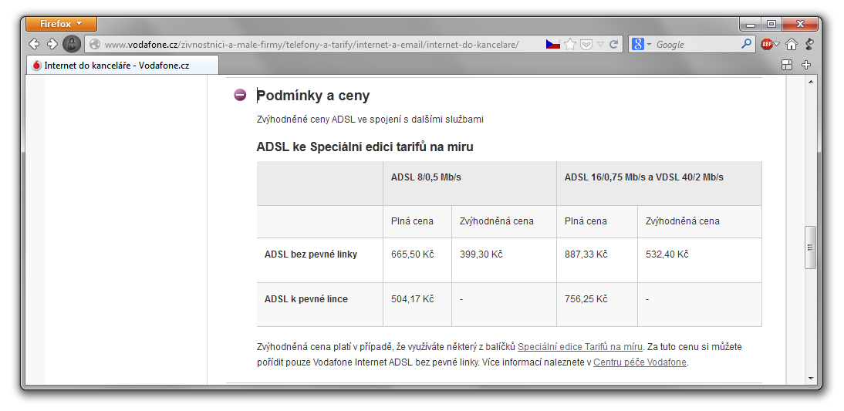Open the Firefox application menu

(61, 24)
